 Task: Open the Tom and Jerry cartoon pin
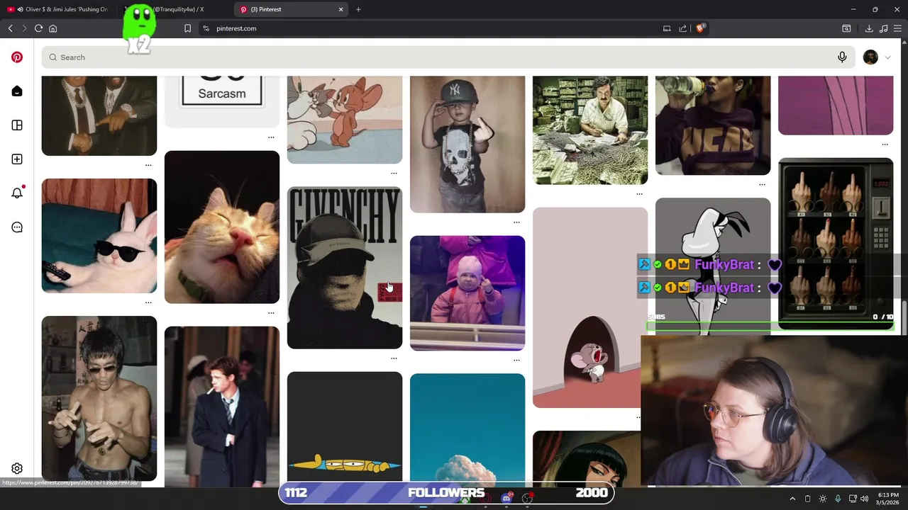[345, 119]
